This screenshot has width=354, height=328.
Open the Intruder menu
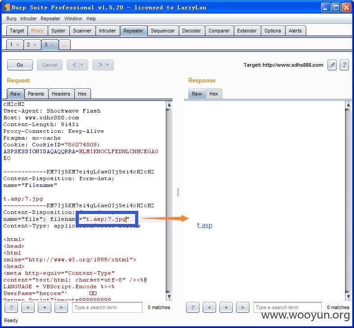[x=28, y=18]
